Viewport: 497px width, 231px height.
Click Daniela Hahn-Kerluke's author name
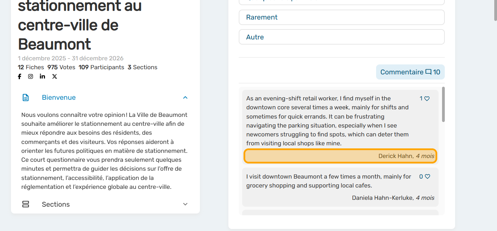click(x=382, y=198)
